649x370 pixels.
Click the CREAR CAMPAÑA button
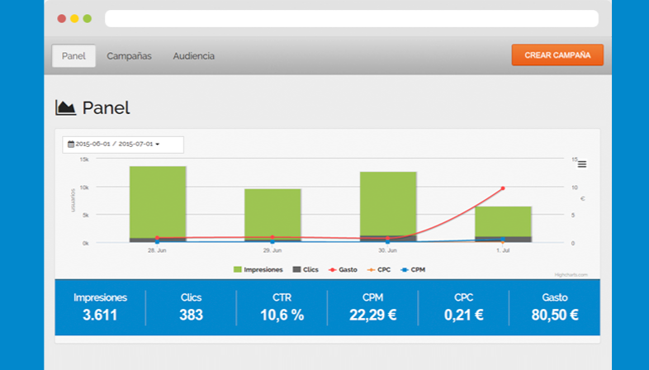point(557,55)
